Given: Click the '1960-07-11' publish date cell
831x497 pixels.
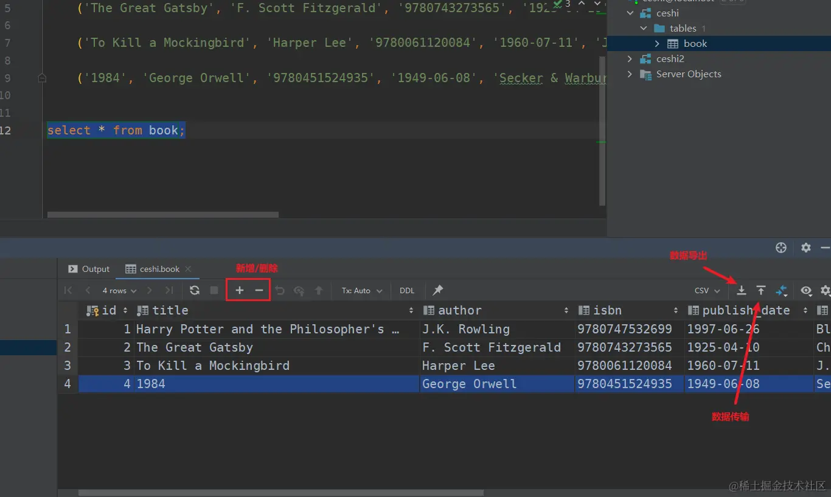Looking at the screenshot, I should point(749,366).
